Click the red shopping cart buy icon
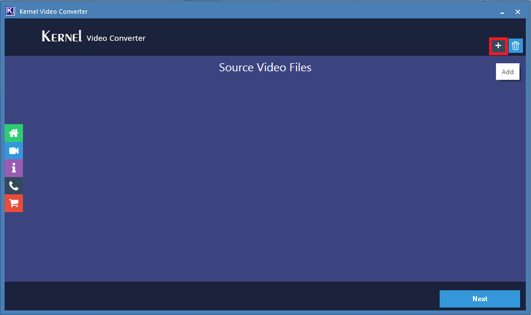This screenshot has width=531, height=315. pyautogui.click(x=14, y=203)
